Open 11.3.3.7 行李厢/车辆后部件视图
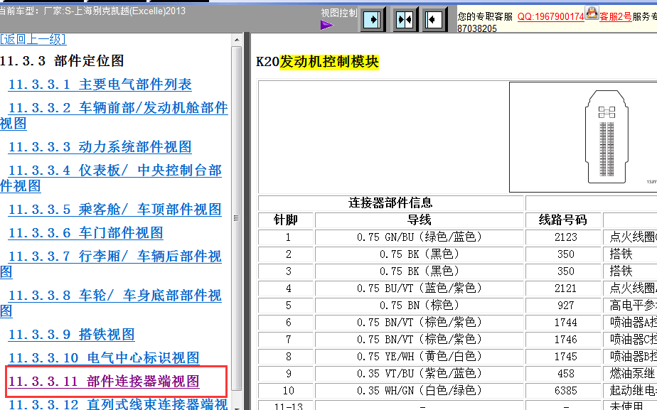 pyautogui.click(x=111, y=264)
